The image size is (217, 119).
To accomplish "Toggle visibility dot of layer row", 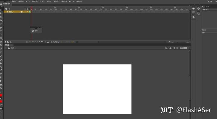I will pos(25,12).
